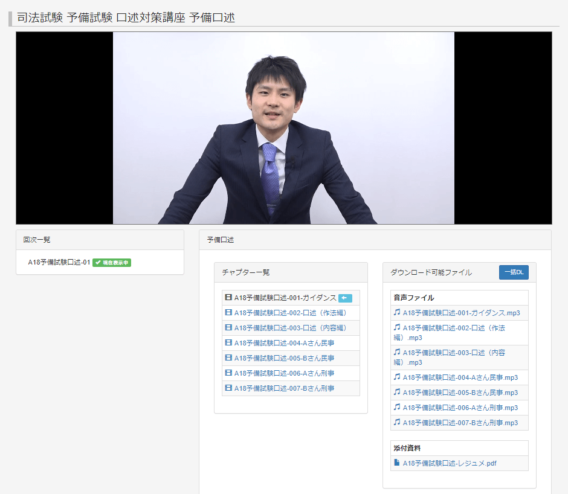
Task: Click PDF file icon beside レジュメ.pdf
Action: [397, 463]
